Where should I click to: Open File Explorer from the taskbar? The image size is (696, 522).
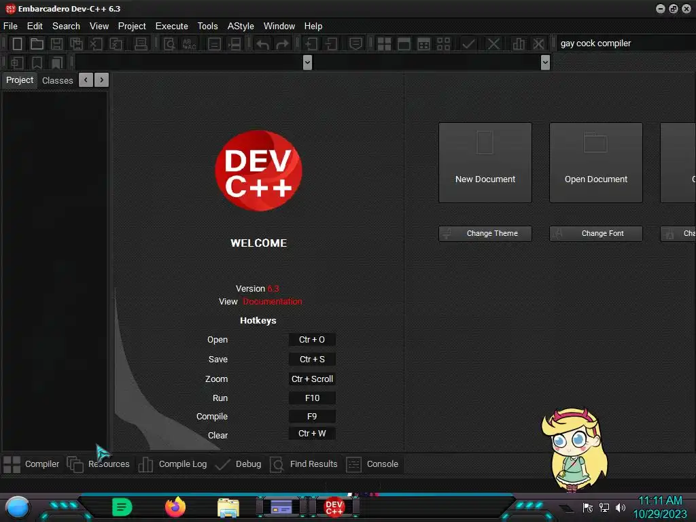(x=228, y=507)
